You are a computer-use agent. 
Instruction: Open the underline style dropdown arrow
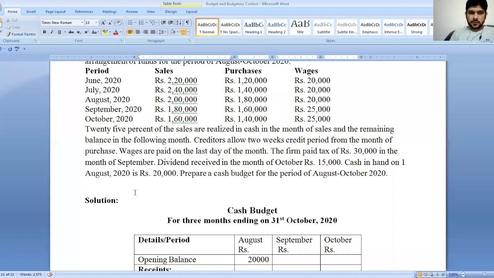[x=65, y=32]
